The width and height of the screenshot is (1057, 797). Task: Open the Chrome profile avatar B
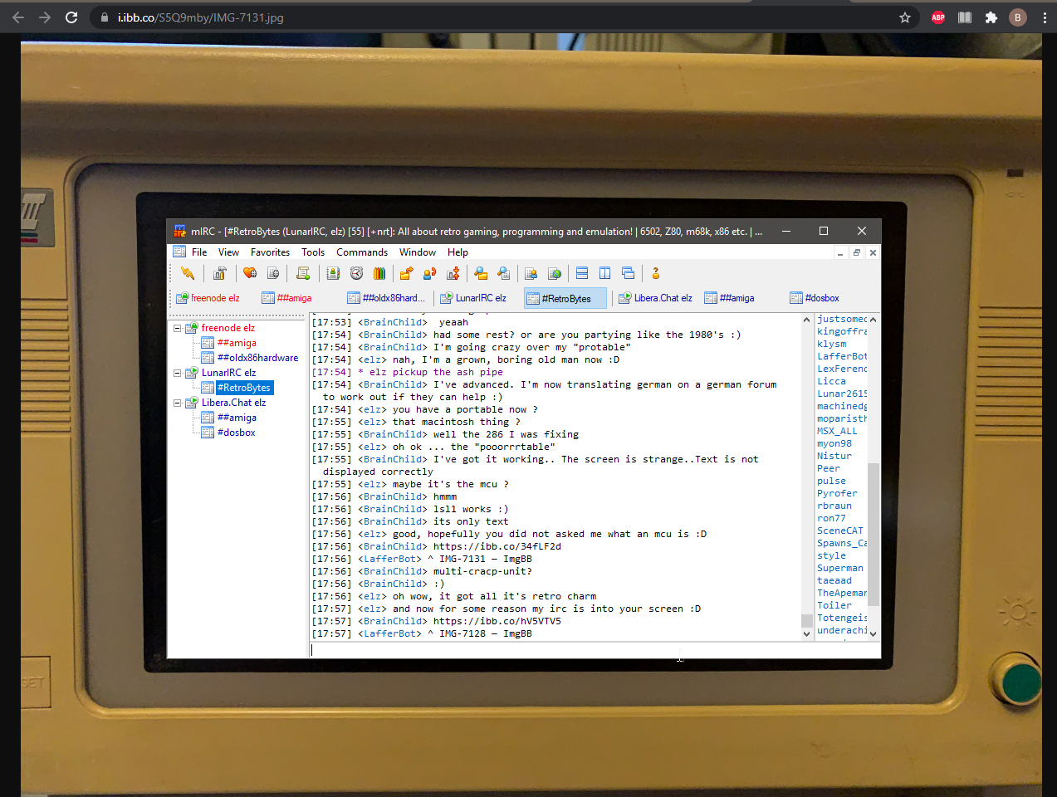[x=1018, y=17]
